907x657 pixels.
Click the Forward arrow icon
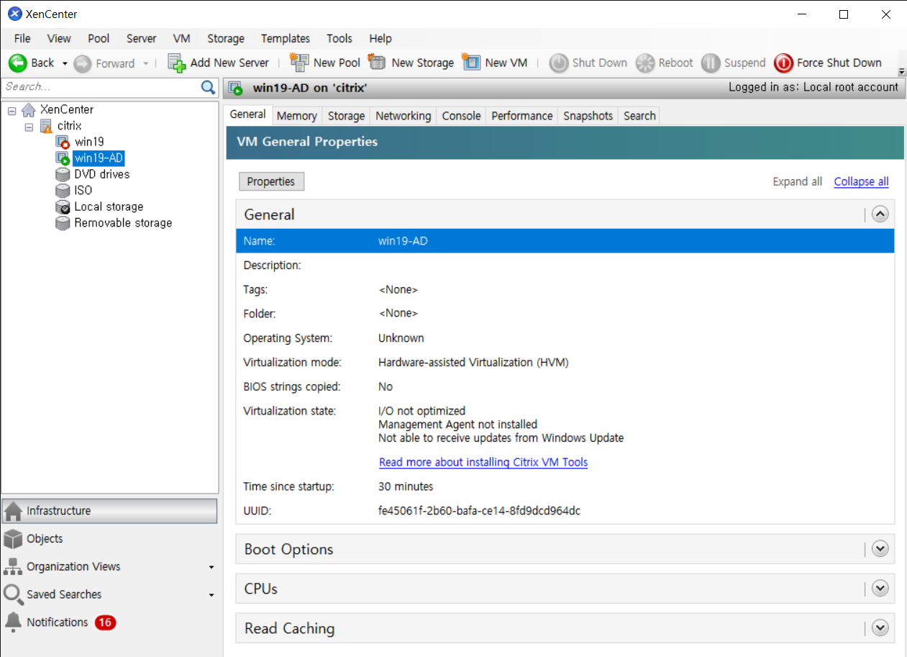(83, 63)
